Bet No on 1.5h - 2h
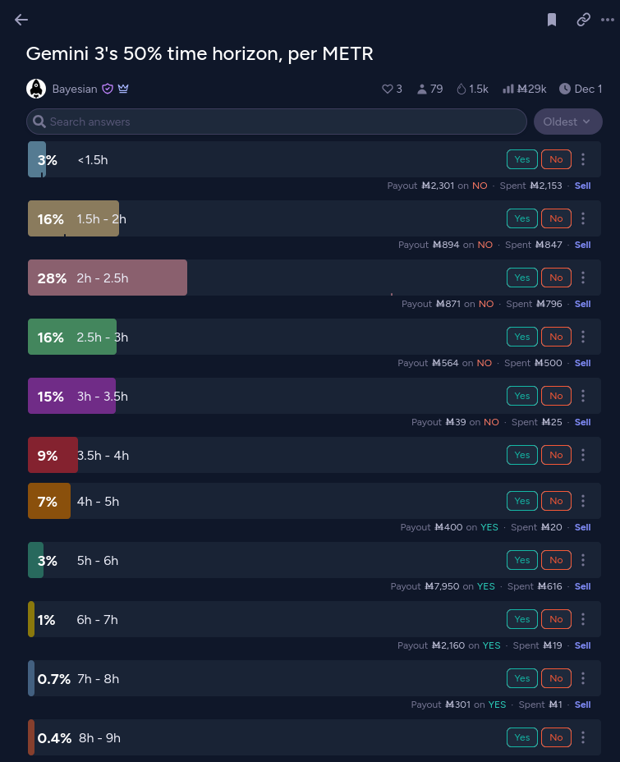 (556, 218)
